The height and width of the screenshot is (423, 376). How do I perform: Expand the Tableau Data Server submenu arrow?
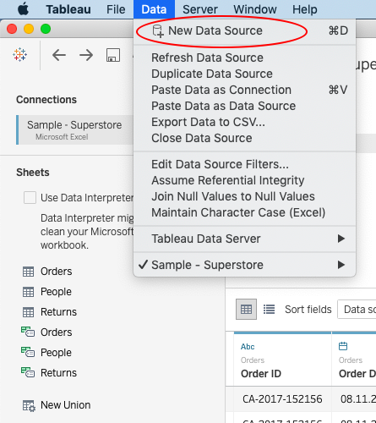click(x=341, y=239)
